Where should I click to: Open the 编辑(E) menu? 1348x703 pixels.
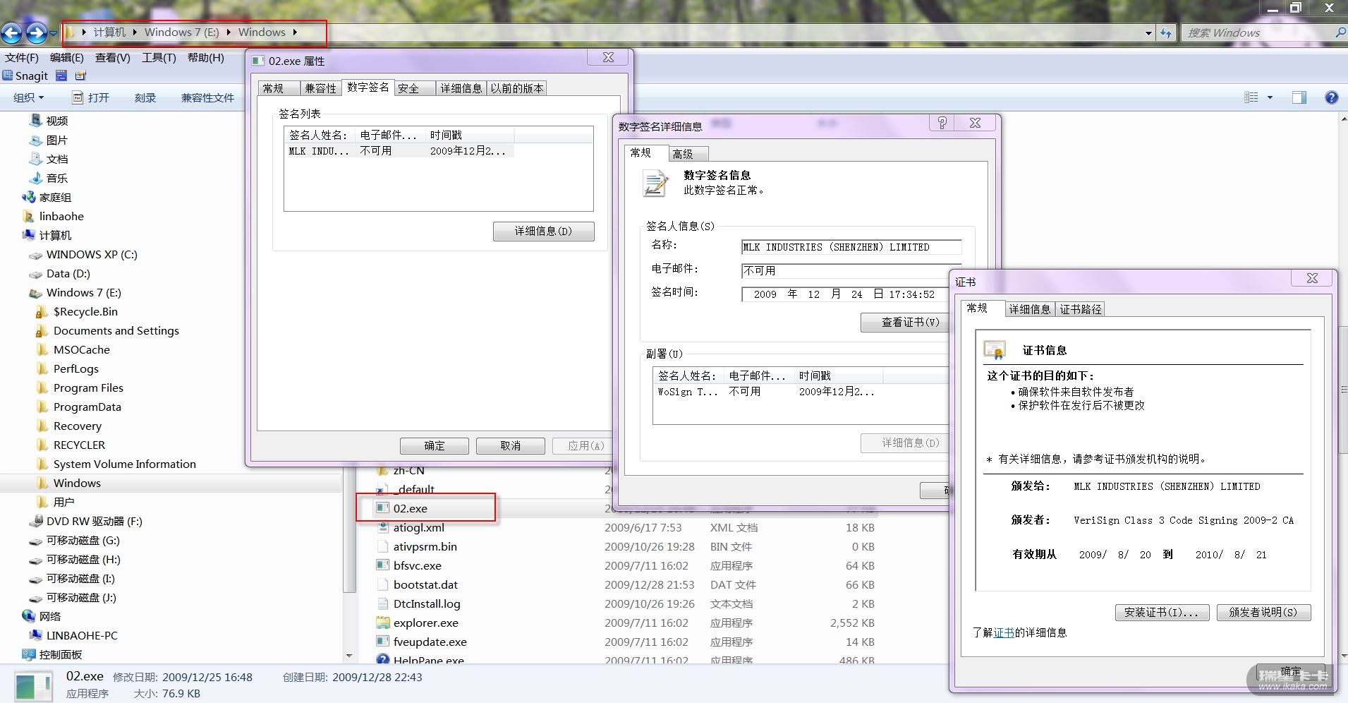click(67, 57)
